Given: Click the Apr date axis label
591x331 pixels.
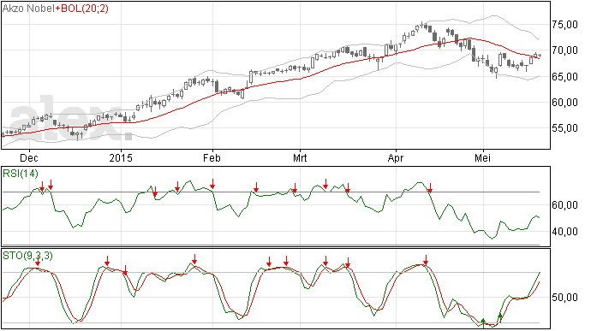Looking at the screenshot, I should [396, 158].
